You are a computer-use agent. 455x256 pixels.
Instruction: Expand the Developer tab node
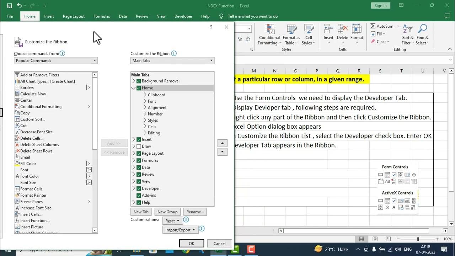coord(134,188)
